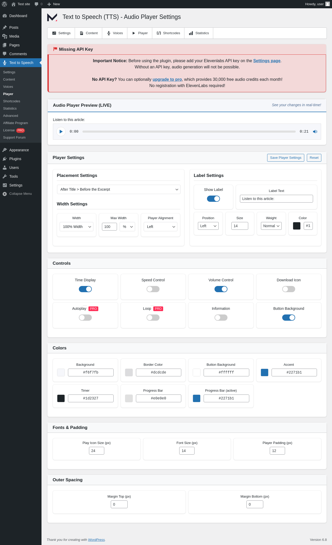Click the upgrade to pro link

167,79
